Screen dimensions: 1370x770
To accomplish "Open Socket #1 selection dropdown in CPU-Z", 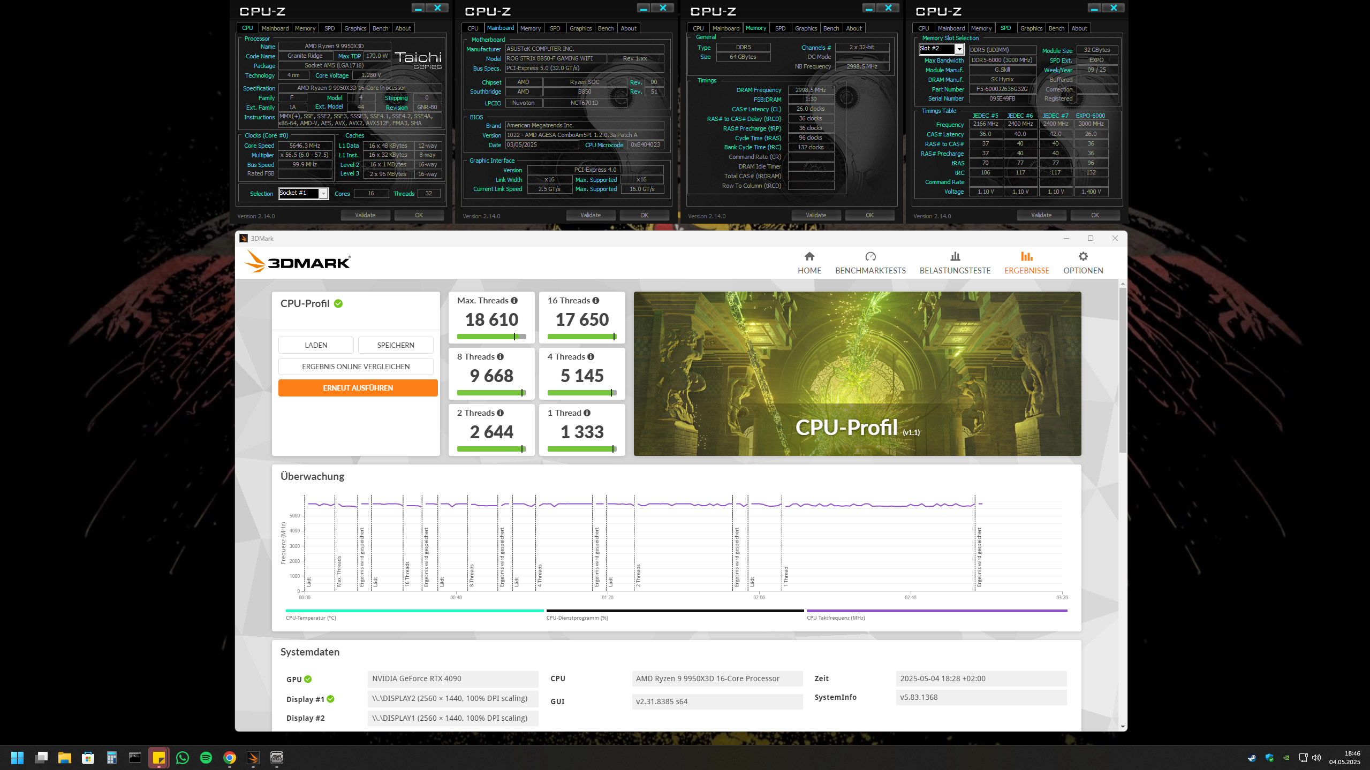I will pos(304,193).
